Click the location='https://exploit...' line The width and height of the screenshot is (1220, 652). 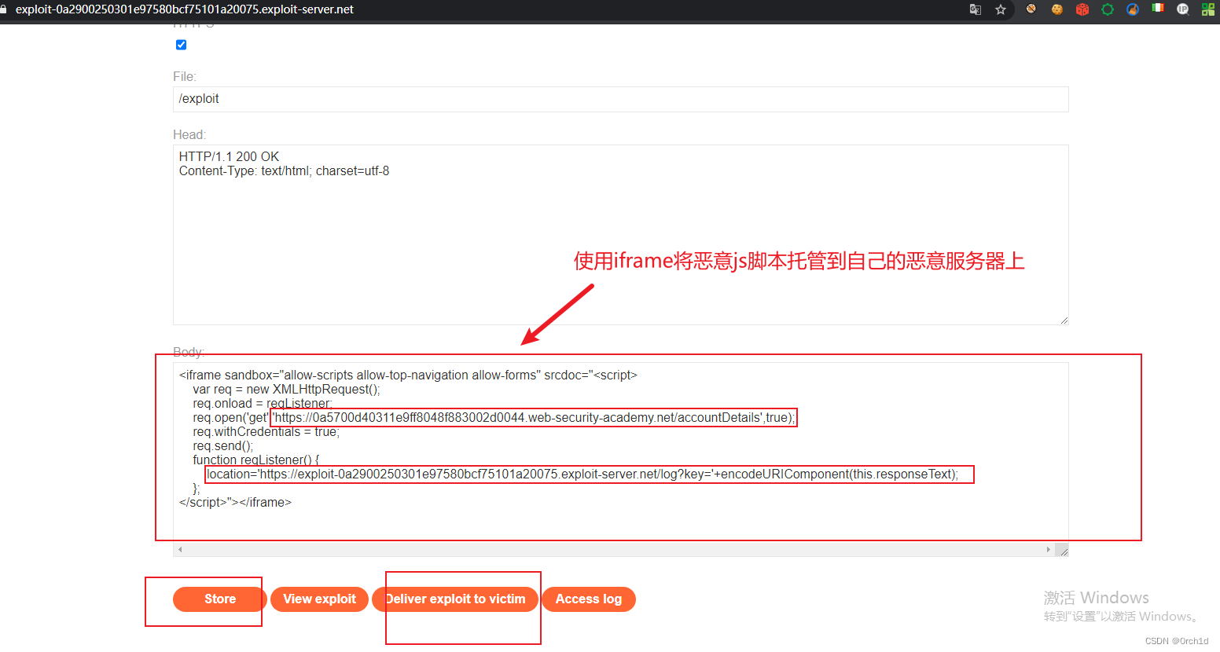point(582,474)
